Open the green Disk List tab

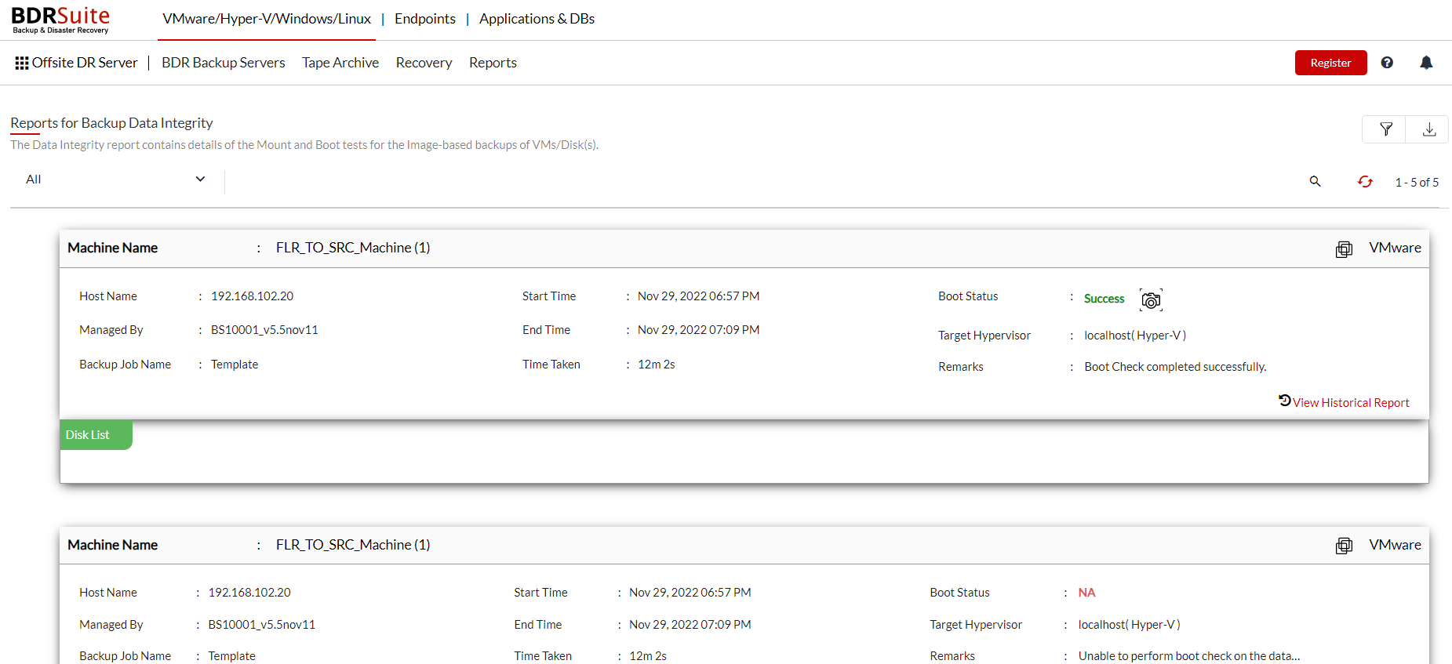pyautogui.click(x=96, y=435)
